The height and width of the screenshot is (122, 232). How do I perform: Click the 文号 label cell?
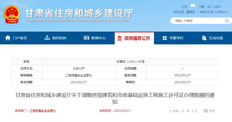(x=27, y=62)
